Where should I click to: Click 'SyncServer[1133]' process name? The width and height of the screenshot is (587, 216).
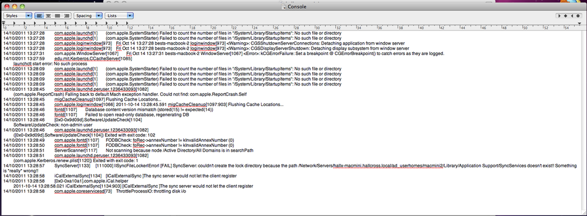pos(72,165)
